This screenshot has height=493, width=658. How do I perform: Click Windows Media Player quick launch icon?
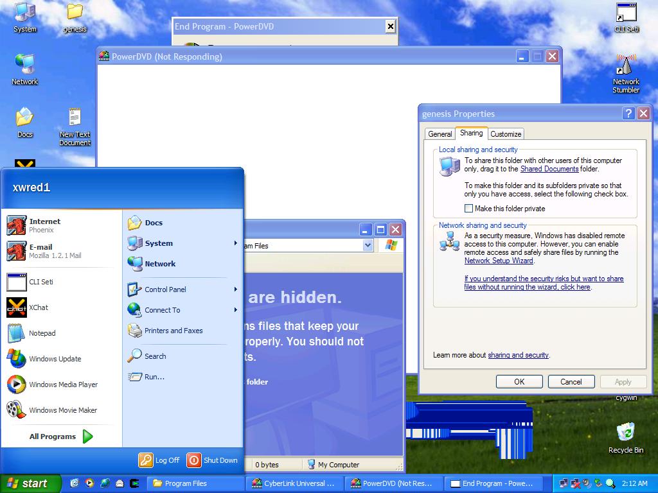[89, 483]
